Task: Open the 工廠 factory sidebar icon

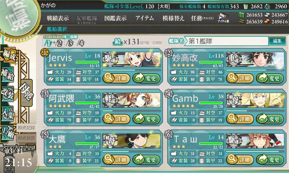Action: [x=8, y=132]
